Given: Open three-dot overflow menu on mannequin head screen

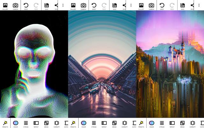Looking at the screenshot, I should click(x=63, y=5).
